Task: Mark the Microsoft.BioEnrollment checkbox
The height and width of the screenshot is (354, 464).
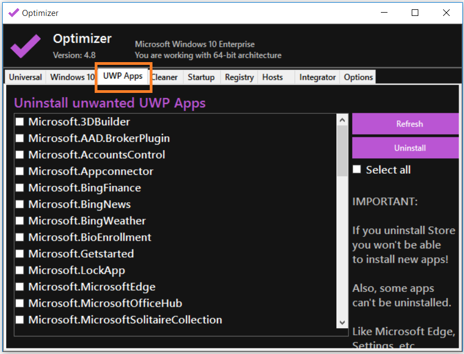Action: 20,237
